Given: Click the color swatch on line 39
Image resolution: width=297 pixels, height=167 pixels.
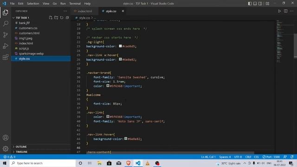Looking at the screenshot, I should pyautogui.click(x=108, y=116).
